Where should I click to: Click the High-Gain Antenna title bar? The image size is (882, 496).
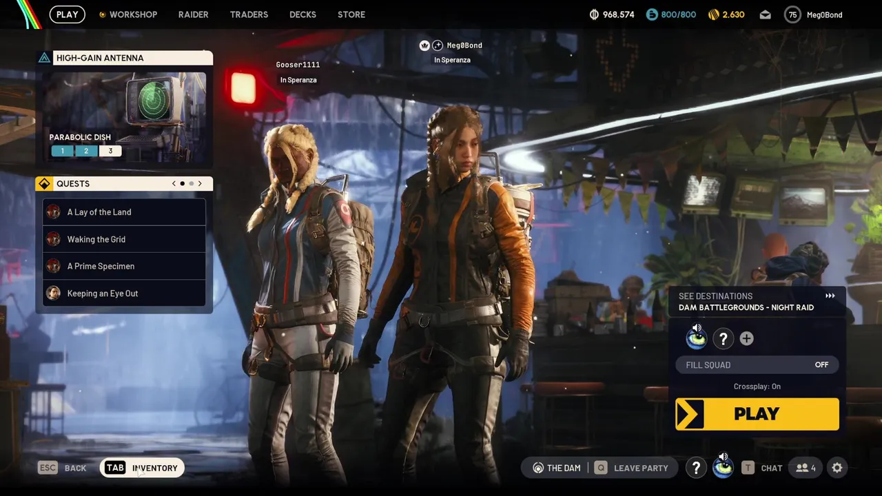pos(132,58)
